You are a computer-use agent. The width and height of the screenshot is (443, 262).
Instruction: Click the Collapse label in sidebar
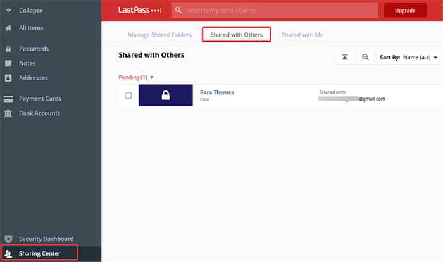[31, 11]
